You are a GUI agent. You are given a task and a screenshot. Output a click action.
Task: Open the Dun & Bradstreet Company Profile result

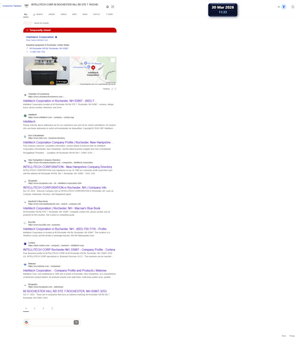[x=68, y=142]
